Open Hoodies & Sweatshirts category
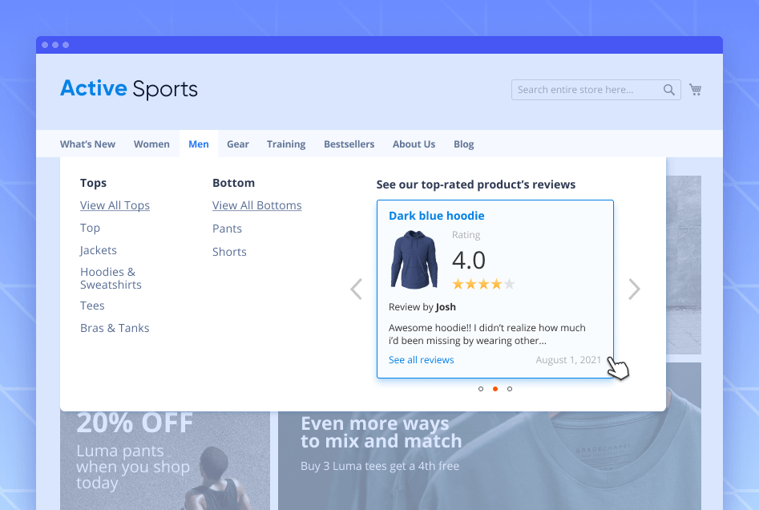 pos(111,278)
